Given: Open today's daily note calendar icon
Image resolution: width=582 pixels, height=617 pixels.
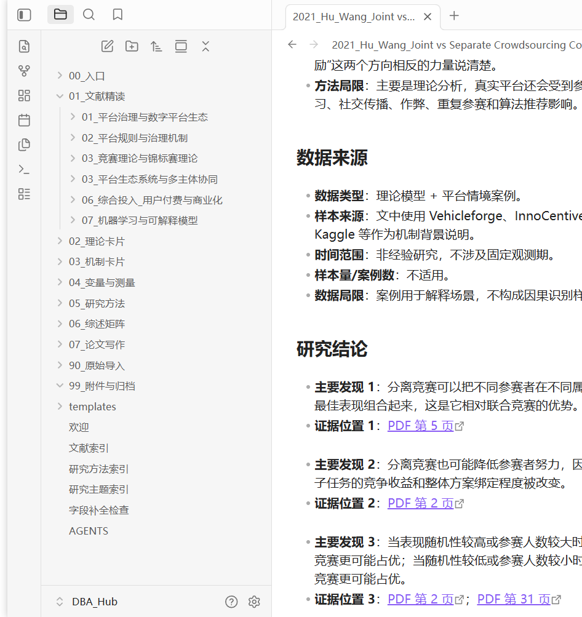Looking at the screenshot, I should coord(24,120).
